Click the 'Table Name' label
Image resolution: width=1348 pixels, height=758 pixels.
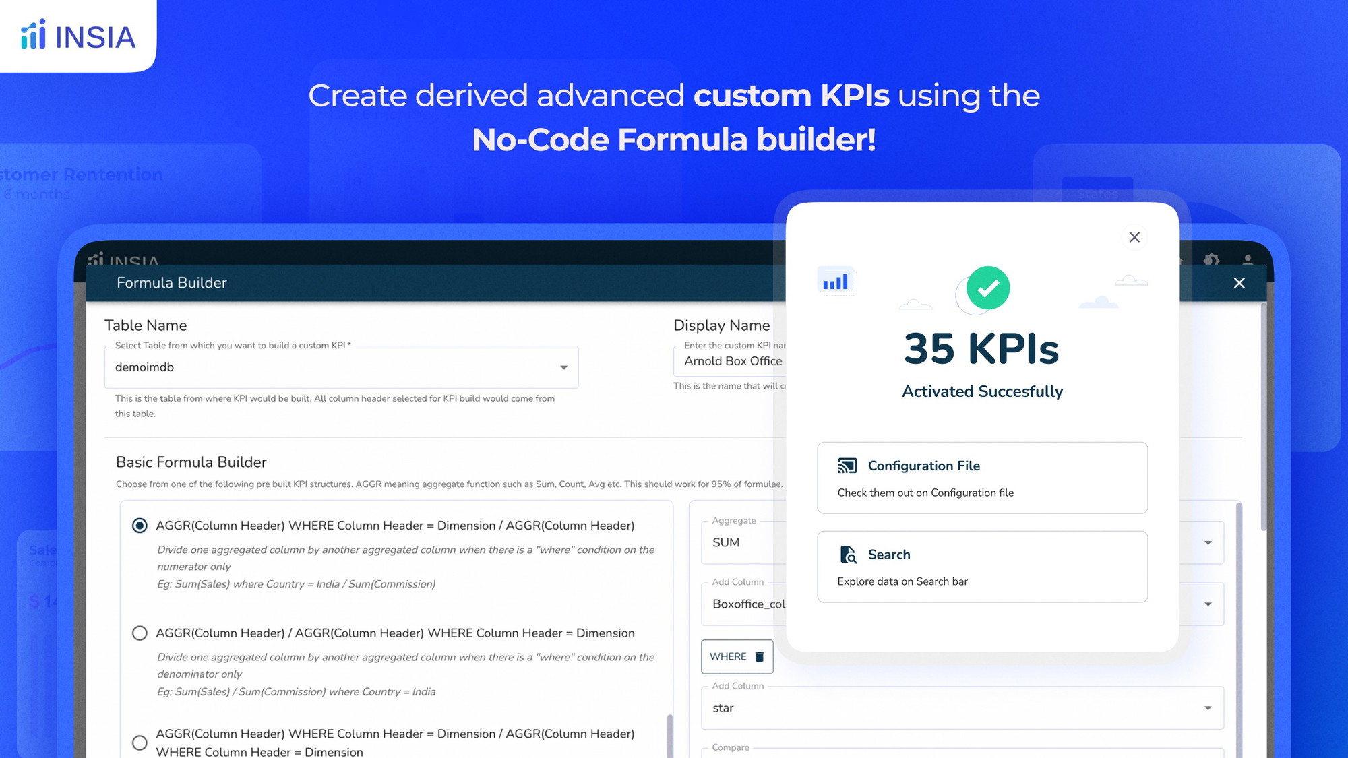(146, 325)
